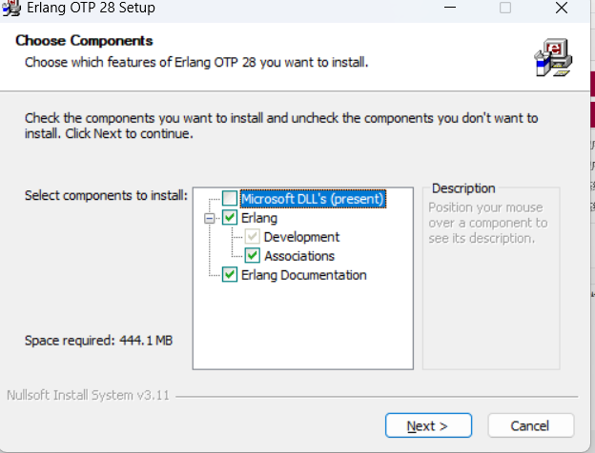Click the 'Choose Components' heading

tap(84, 41)
